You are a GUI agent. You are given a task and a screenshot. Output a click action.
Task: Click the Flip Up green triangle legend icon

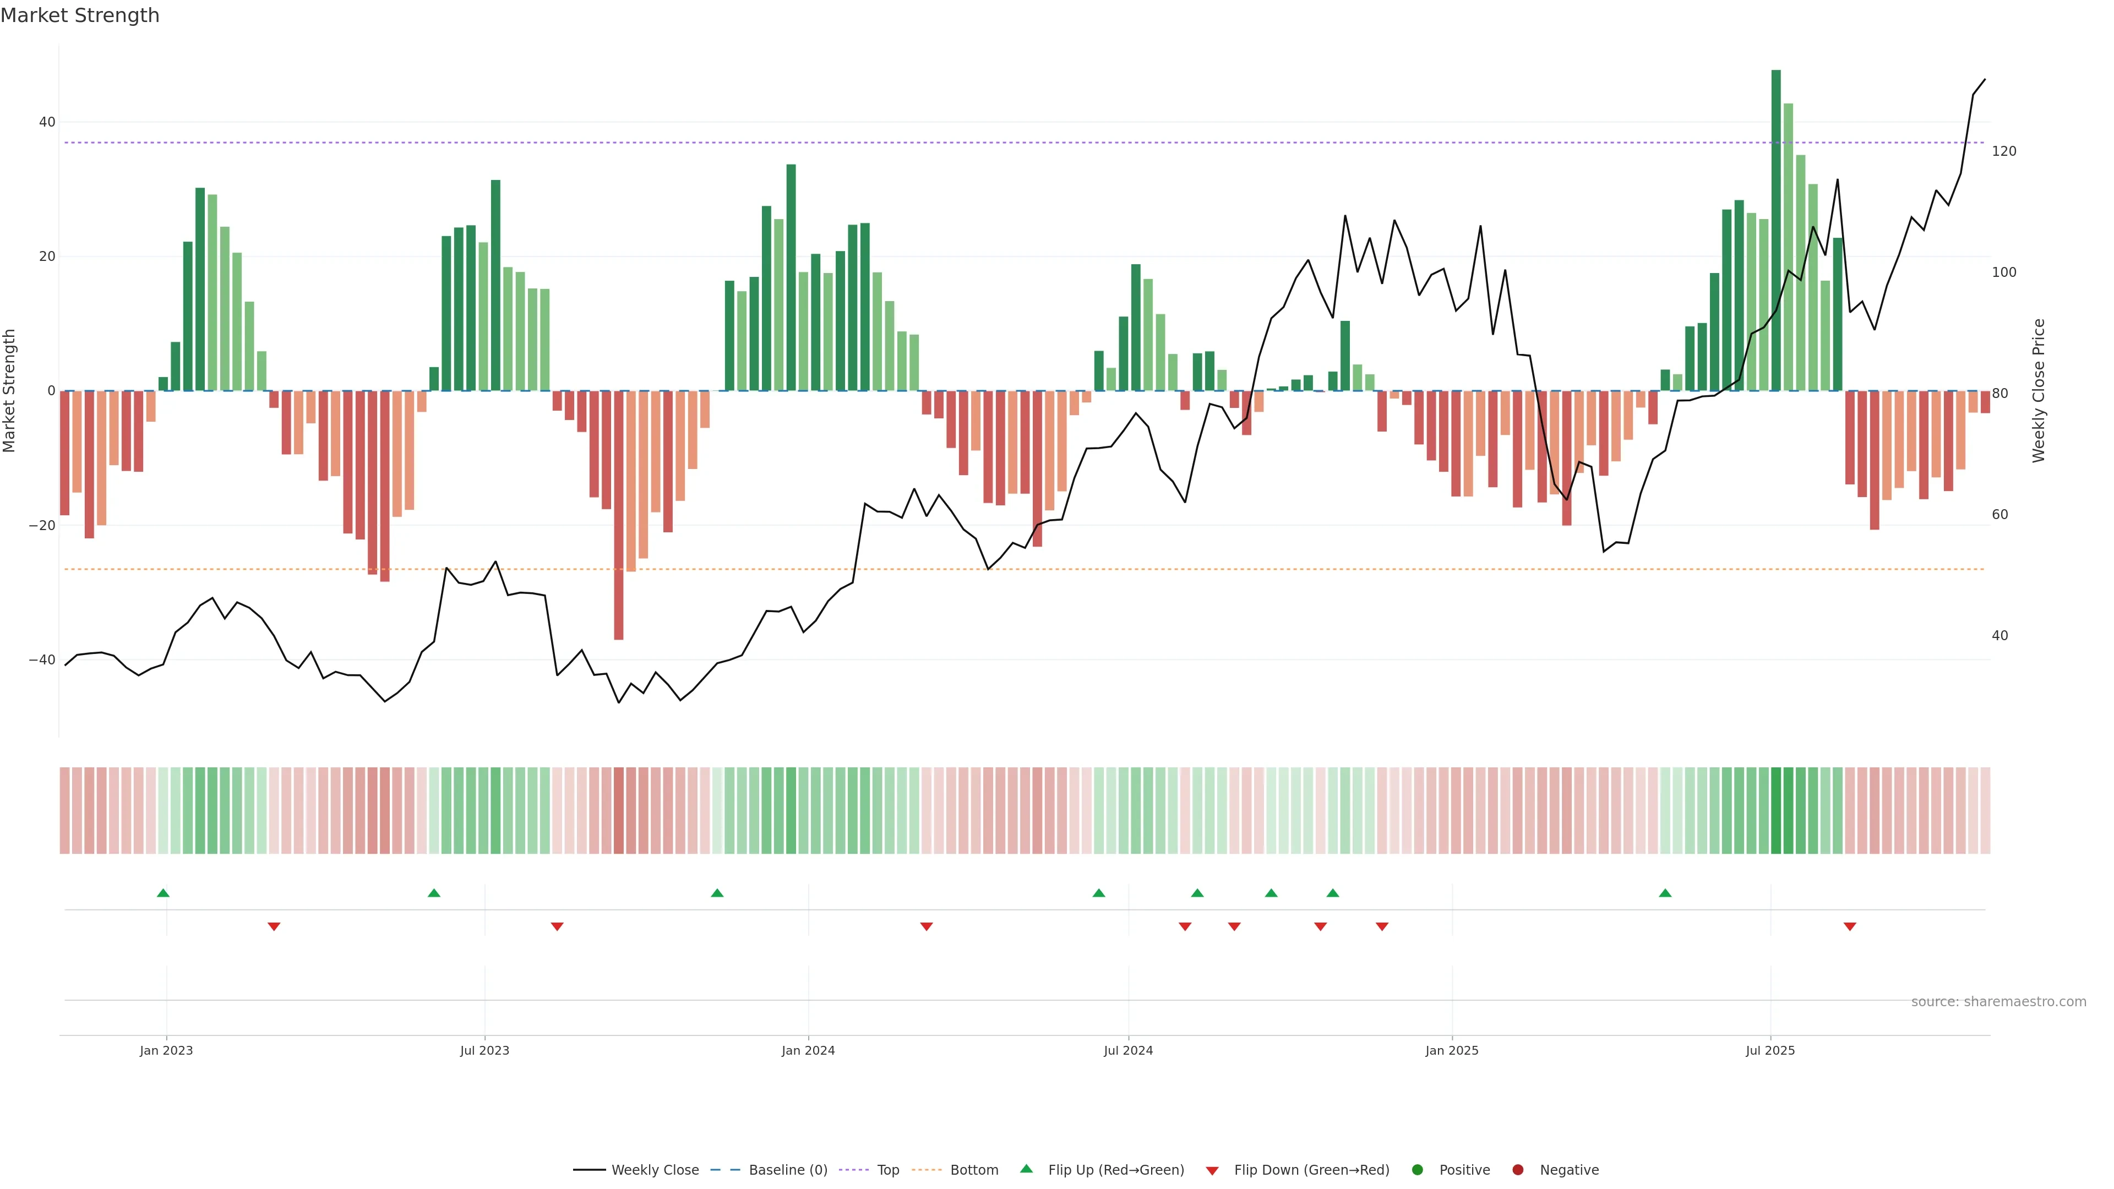[1026, 1169]
